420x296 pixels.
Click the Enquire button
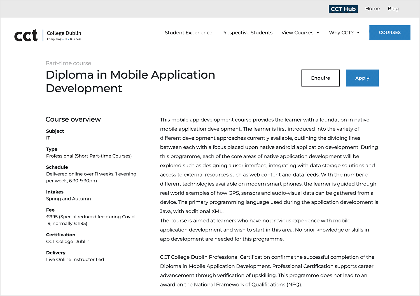(320, 78)
